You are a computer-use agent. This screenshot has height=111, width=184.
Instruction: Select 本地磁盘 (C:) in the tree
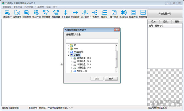82,58
